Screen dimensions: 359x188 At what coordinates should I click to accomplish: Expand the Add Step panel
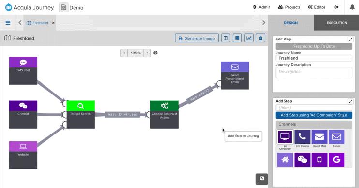coord(350,101)
